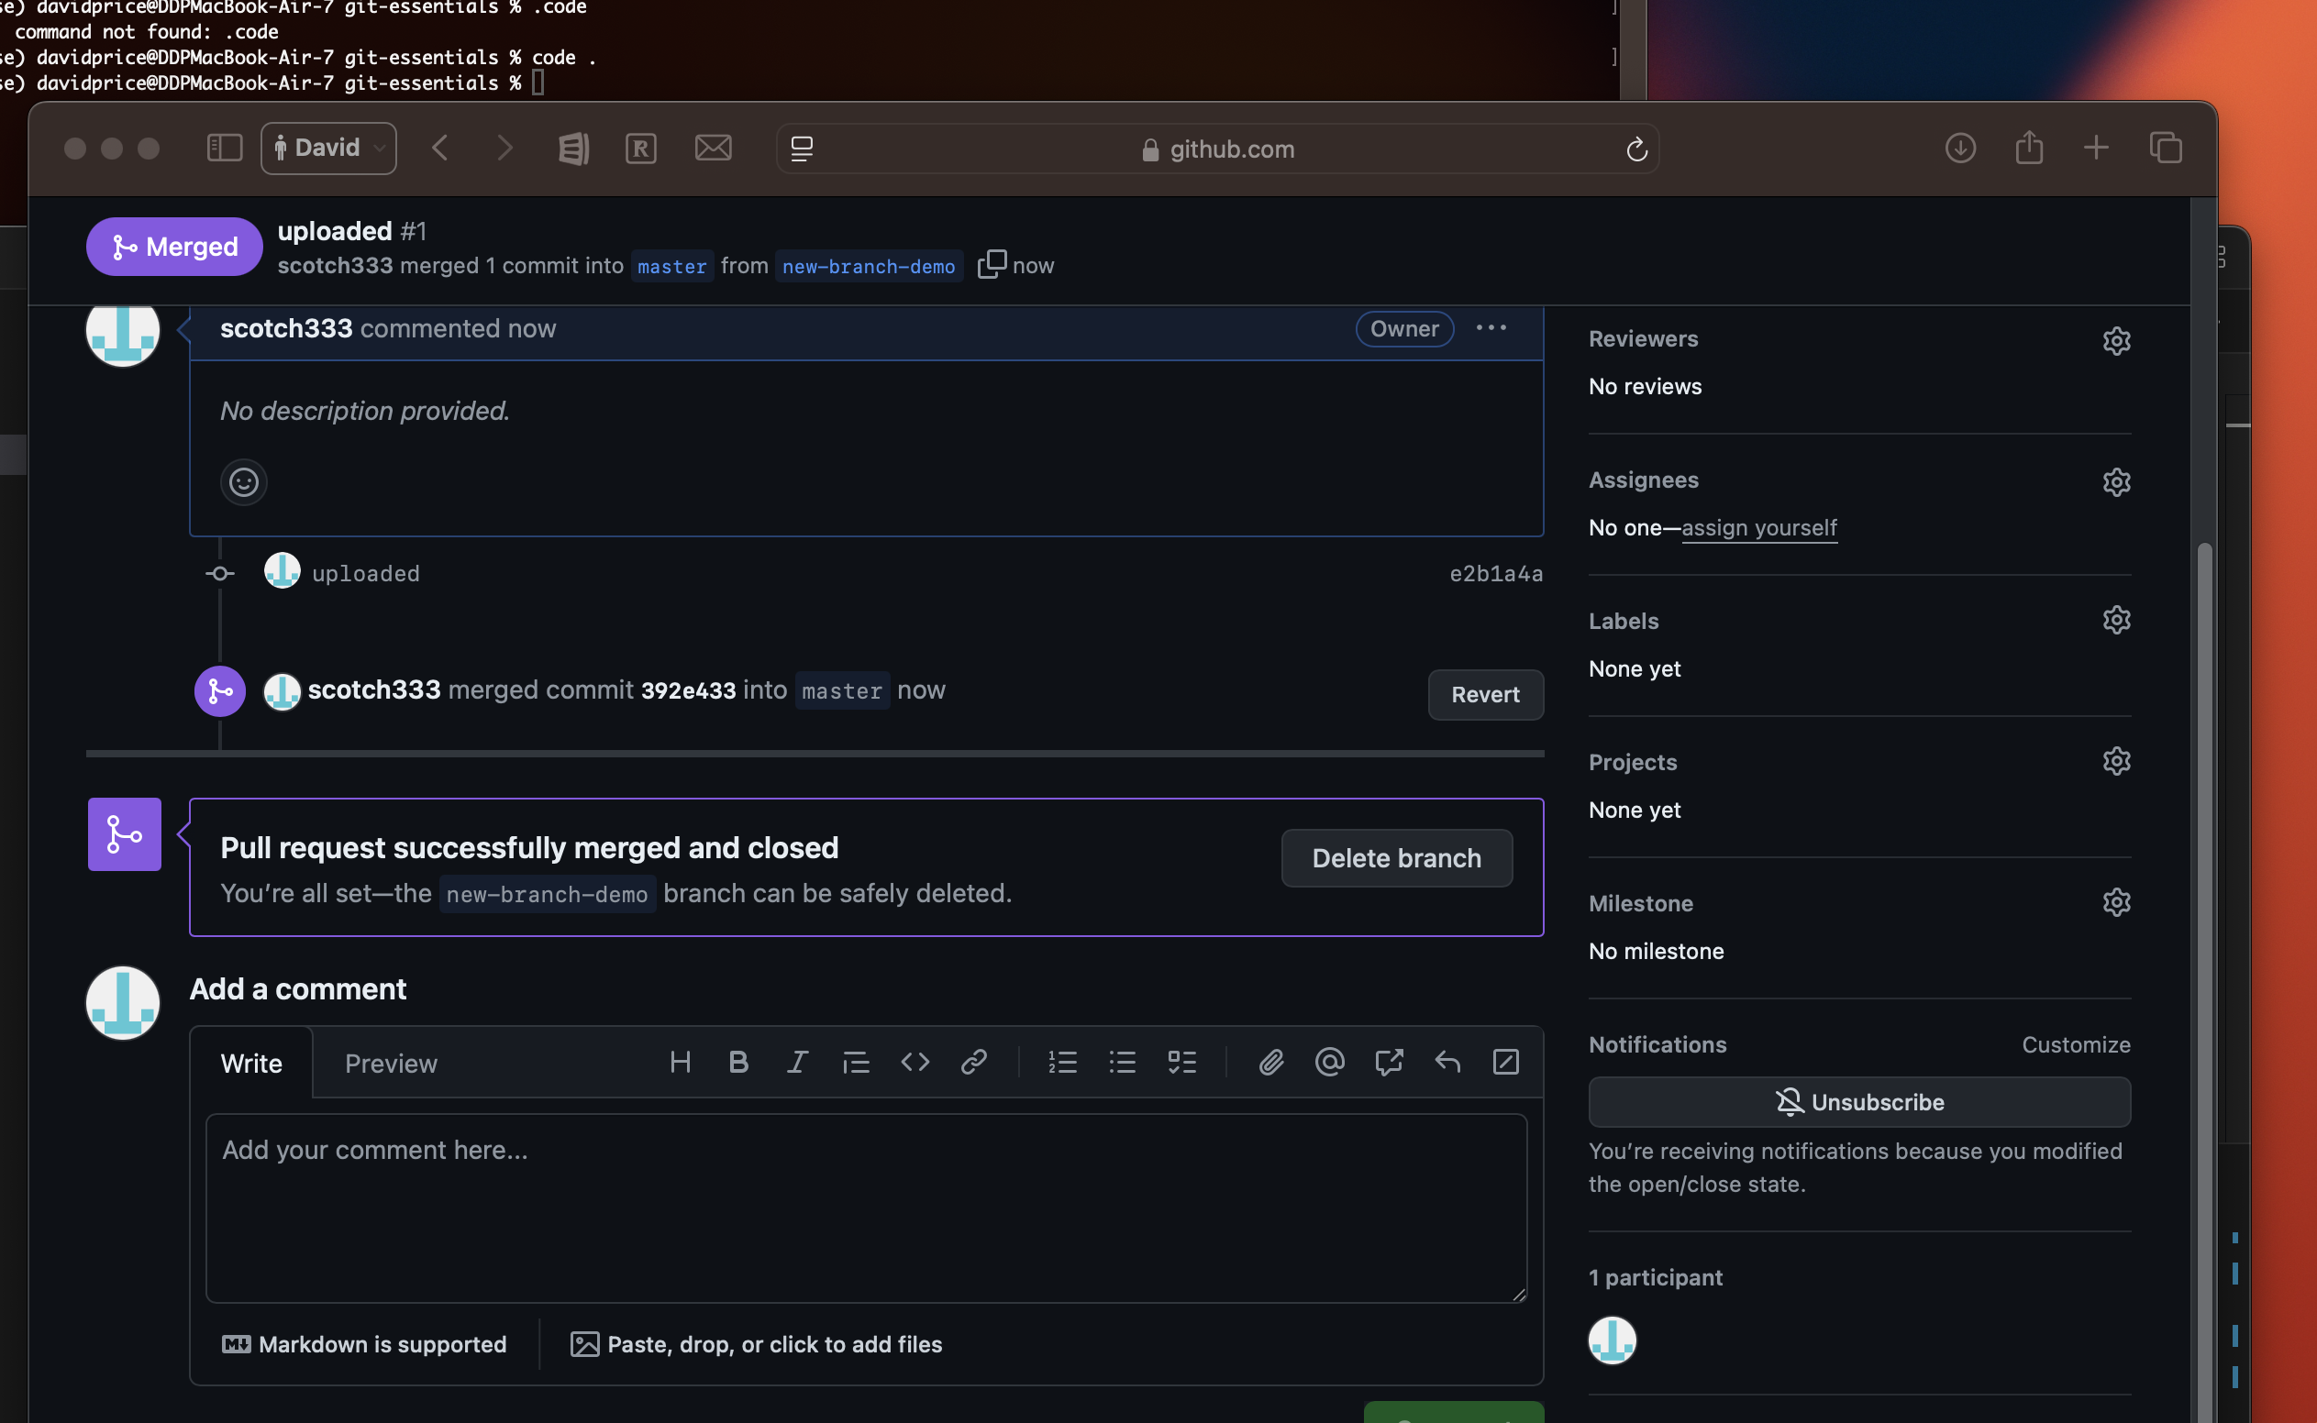Image resolution: width=2317 pixels, height=1423 pixels.
Task: Go back with the back arrow
Action: [439, 148]
